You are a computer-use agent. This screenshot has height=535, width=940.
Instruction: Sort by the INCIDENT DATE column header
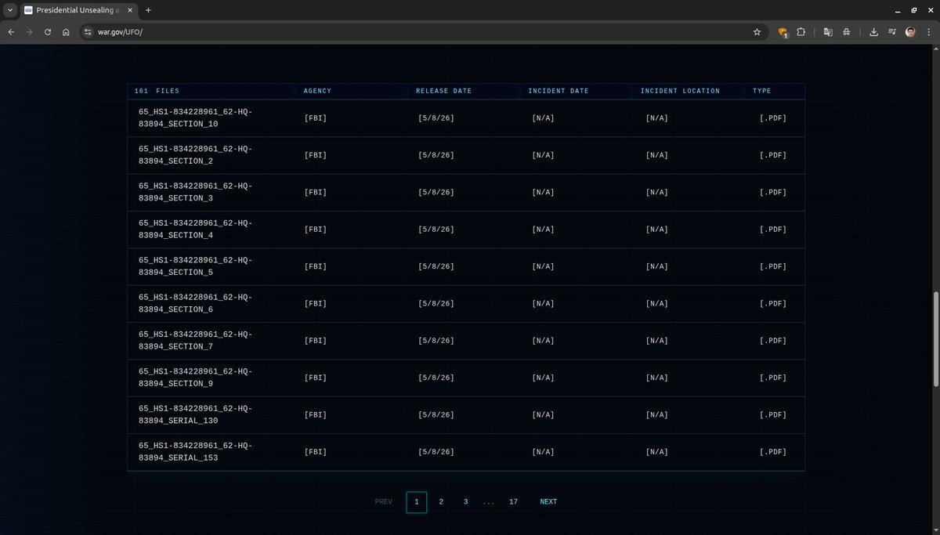tap(558, 91)
